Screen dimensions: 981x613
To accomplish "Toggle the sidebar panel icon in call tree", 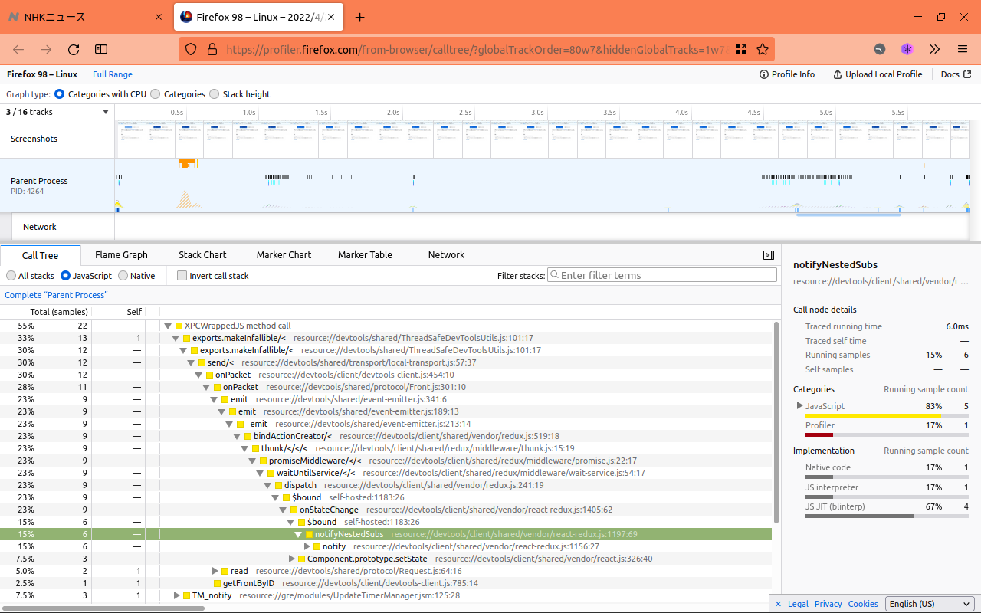I will [769, 255].
